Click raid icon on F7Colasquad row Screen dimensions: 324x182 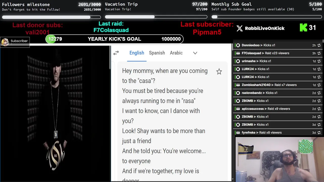238,53
